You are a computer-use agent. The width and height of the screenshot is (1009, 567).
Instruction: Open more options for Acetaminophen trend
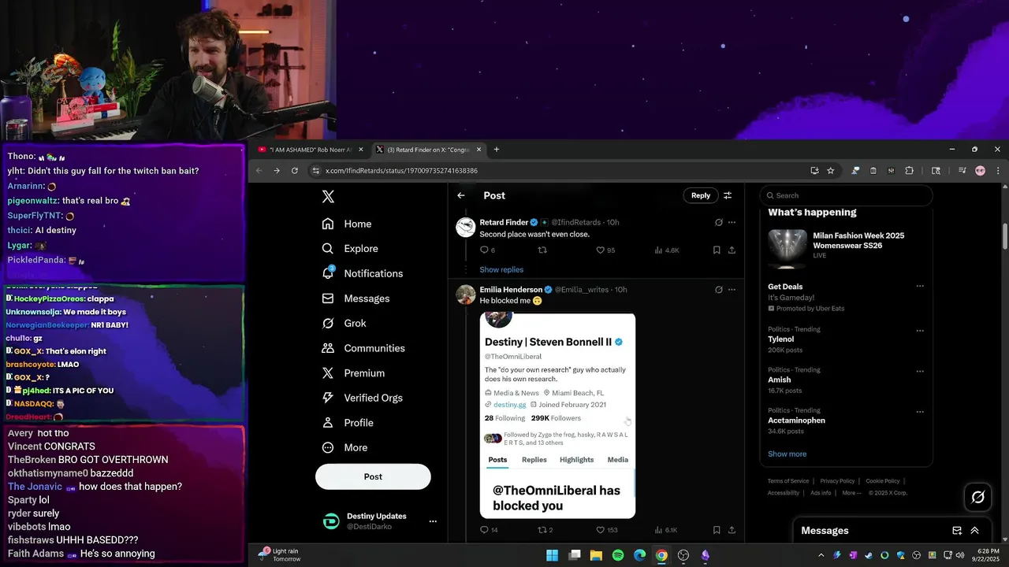tap(920, 412)
